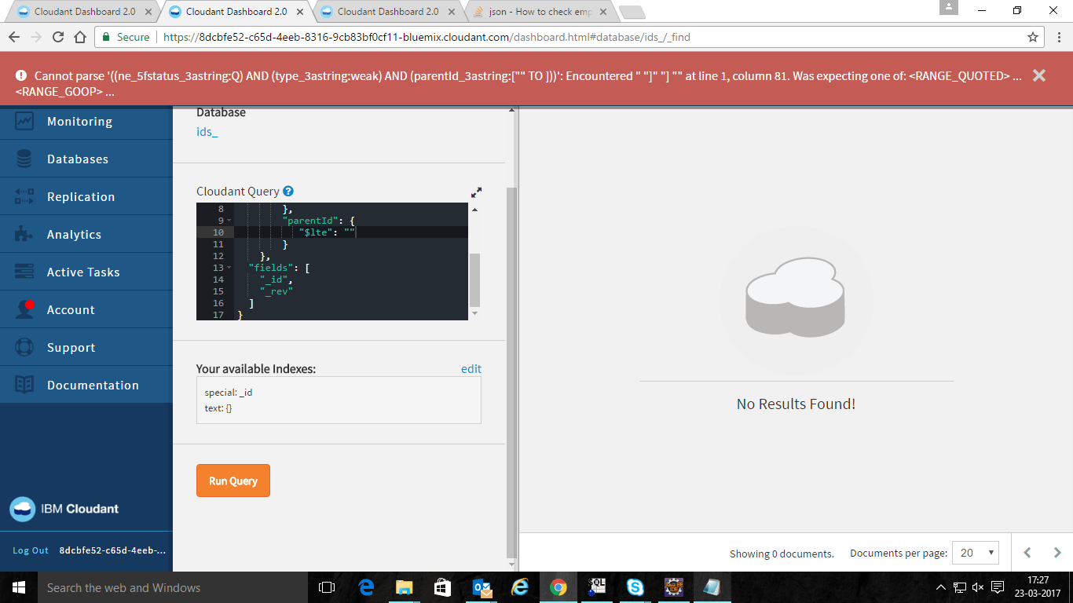The image size is (1073, 603).
Task: Open Chrome menu three dots
Action: click(x=1058, y=37)
